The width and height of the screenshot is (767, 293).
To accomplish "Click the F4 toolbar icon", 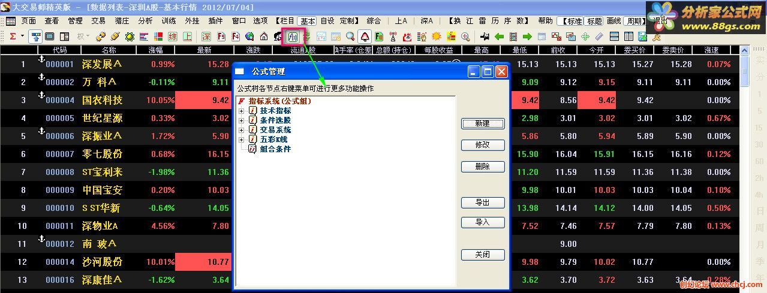I will click(235, 37).
